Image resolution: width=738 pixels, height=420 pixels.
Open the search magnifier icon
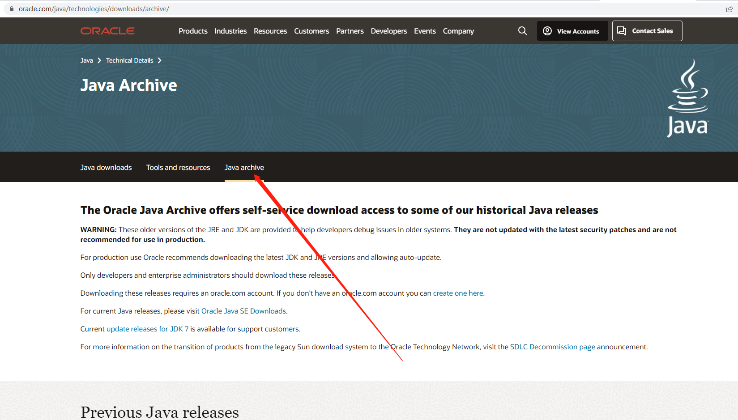pos(522,31)
